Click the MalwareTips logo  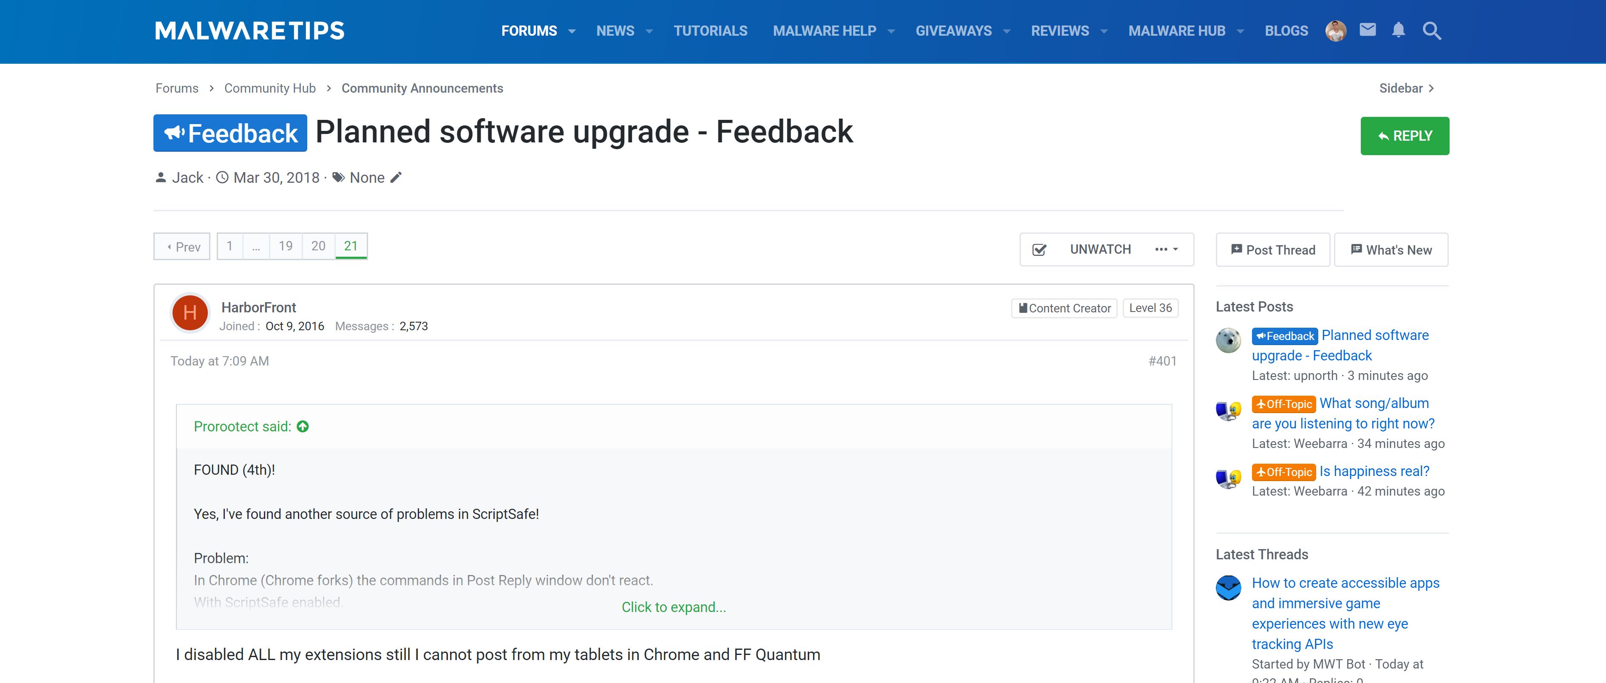coord(249,31)
